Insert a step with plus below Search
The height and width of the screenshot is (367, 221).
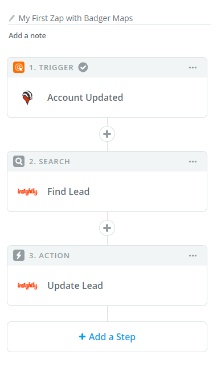(107, 228)
